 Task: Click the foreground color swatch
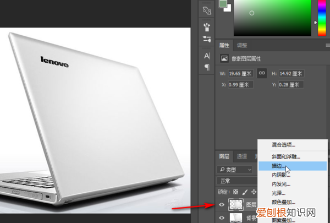[x=222, y=3]
